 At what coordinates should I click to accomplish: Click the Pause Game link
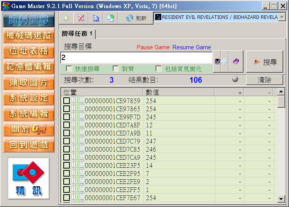(x=153, y=47)
